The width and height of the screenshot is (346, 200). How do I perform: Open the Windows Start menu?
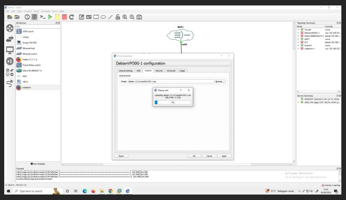click(x=8, y=191)
